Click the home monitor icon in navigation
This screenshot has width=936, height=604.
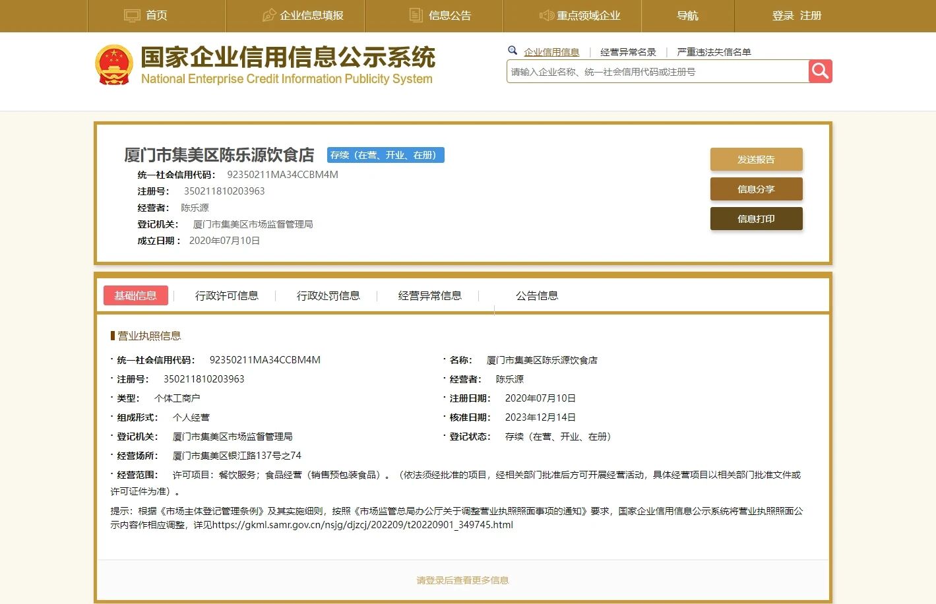pyautogui.click(x=132, y=15)
